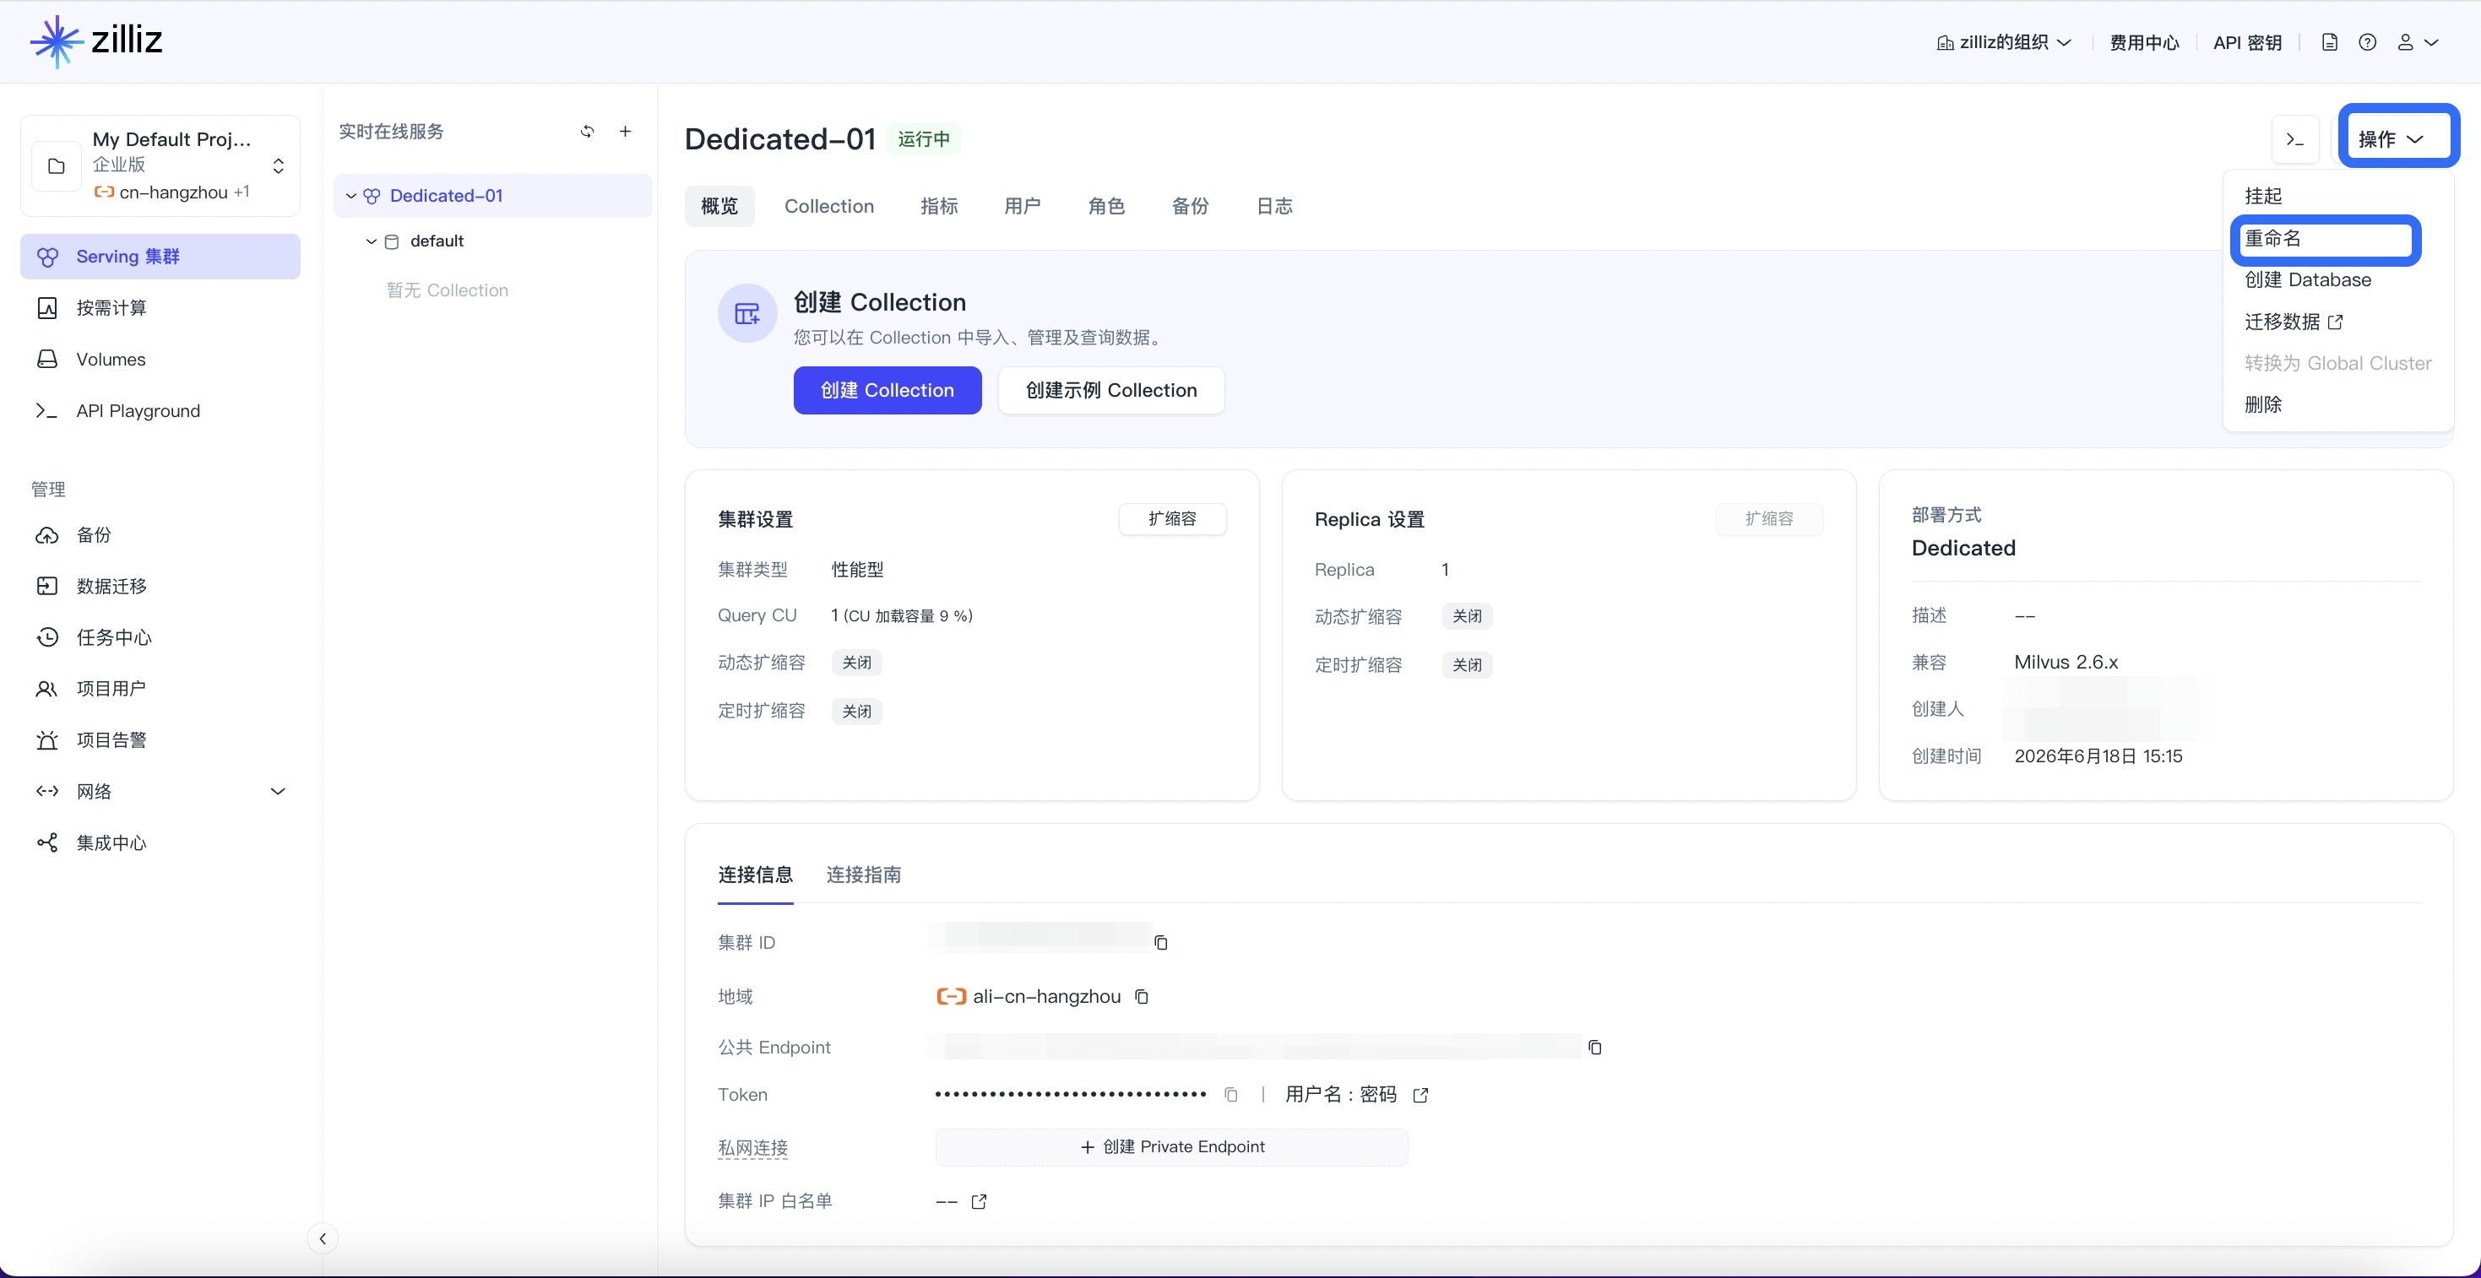2481x1278 pixels.
Task: Click the 创建示例 Collection button
Action: (x=1111, y=390)
